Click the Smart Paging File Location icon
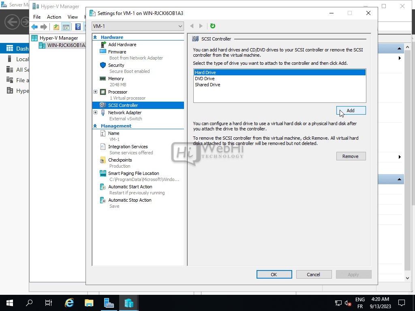 tap(103, 173)
